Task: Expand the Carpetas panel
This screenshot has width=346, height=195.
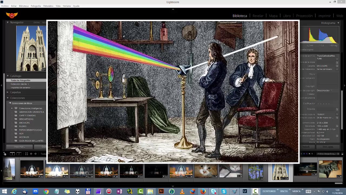Action: (x=8, y=92)
